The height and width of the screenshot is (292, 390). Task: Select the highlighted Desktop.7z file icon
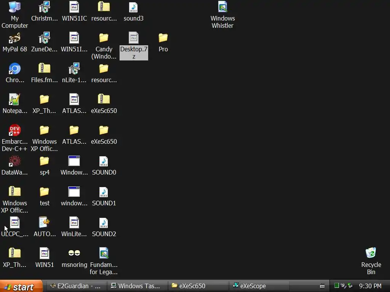coord(134,38)
